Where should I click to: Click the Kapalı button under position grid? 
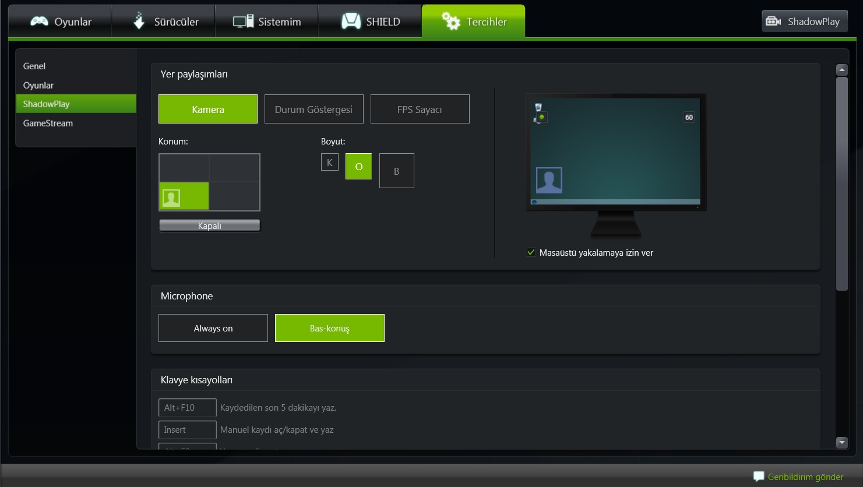click(210, 225)
